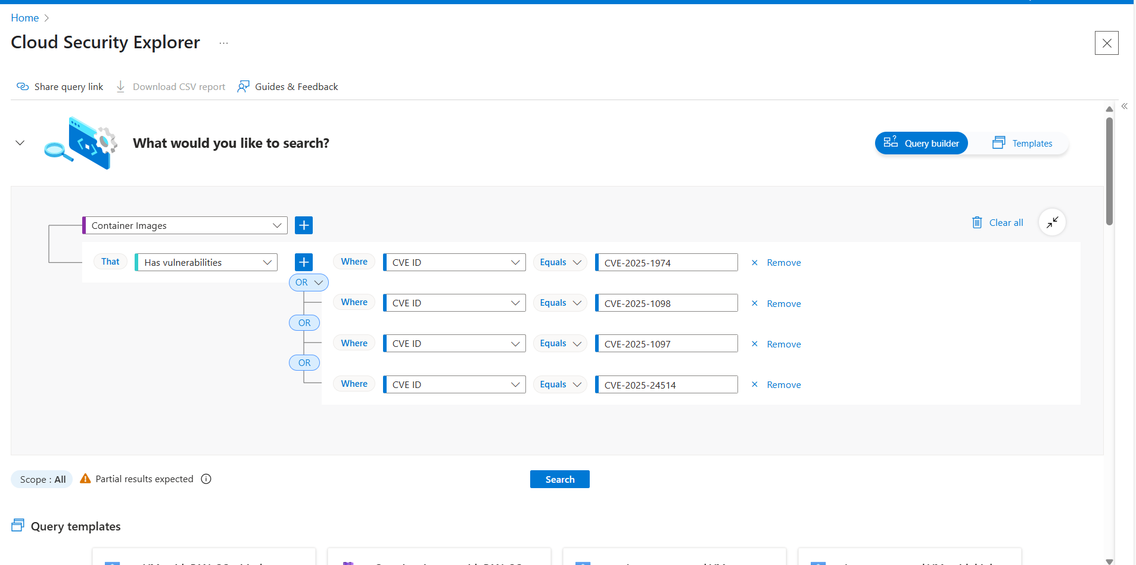The image size is (1136, 565).
Task: Open the first OR operator dropdown
Action: (309, 282)
